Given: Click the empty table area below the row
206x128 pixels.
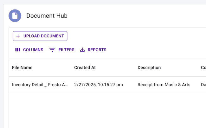Looking at the screenshot, I should 105,111.
